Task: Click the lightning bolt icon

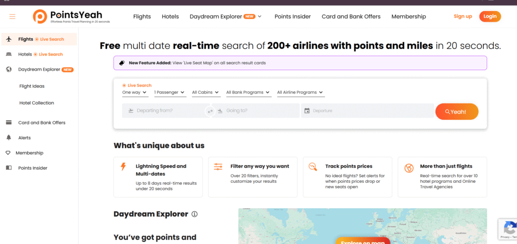Action: (x=123, y=167)
